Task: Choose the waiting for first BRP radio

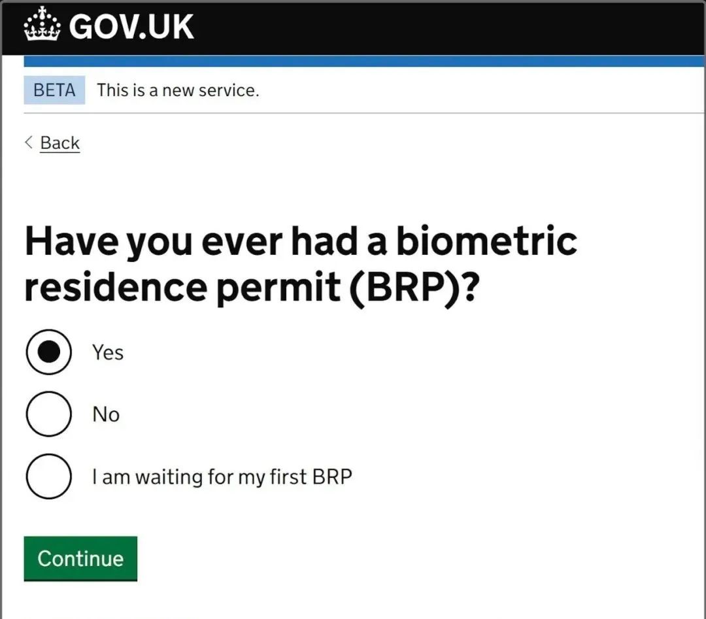Action: [48, 477]
